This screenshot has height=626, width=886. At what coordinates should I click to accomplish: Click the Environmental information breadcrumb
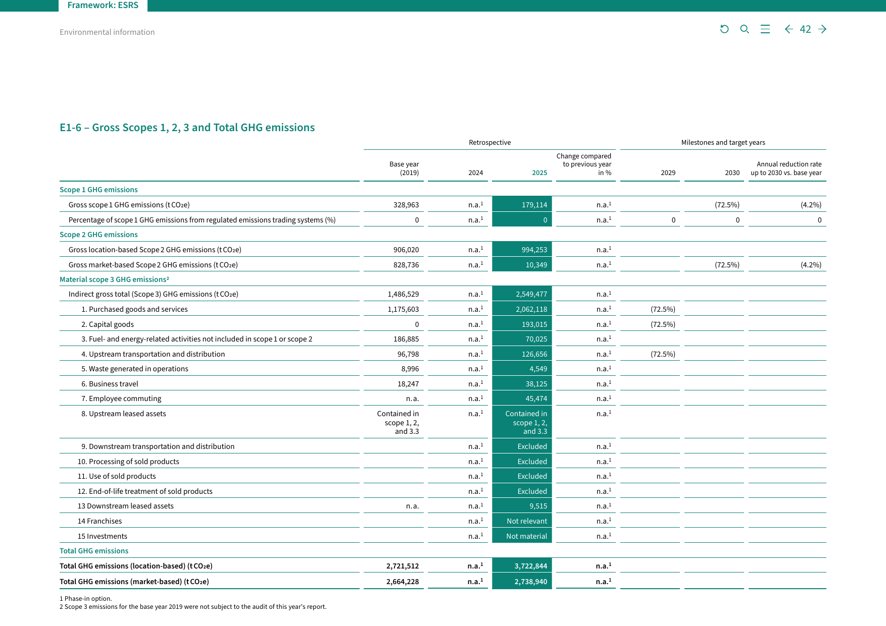pyautogui.click(x=107, y=32)
